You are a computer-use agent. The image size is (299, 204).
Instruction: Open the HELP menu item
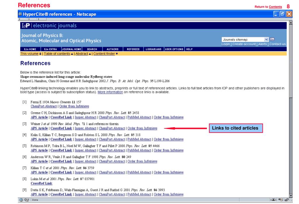coord(189,49)
